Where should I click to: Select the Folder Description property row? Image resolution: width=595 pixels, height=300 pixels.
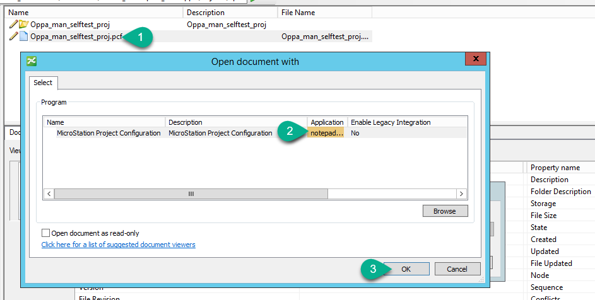click(x=561, y=192)
